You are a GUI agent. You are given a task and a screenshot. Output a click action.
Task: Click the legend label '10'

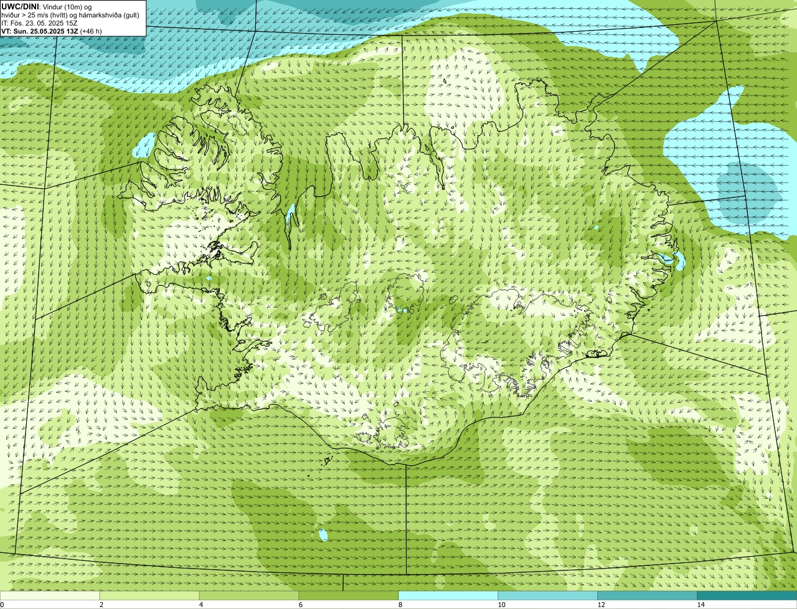point(501,605)
